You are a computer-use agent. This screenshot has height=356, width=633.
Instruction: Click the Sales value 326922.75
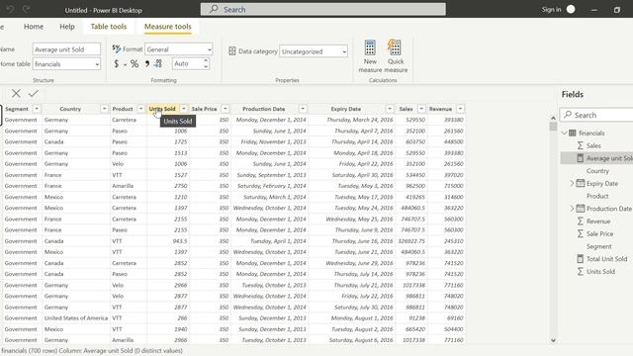(411, 241)
